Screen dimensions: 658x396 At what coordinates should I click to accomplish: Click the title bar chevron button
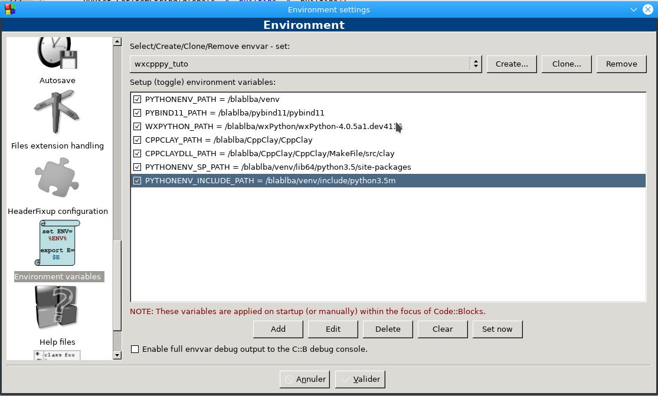634,9
